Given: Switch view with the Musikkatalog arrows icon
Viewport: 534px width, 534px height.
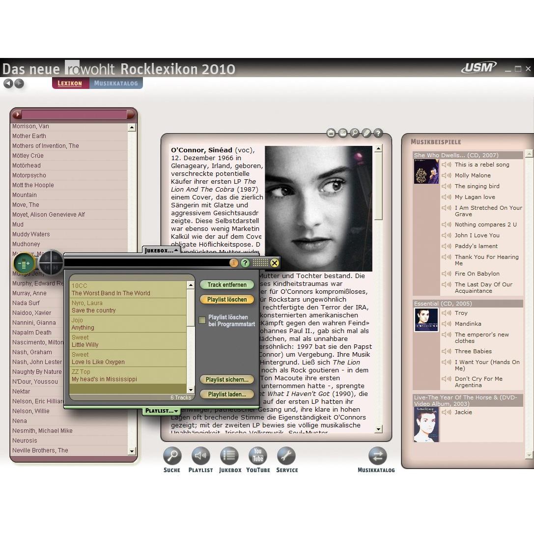Looking at the screenshot, I should pyautogui.click(x=377, y=456).
